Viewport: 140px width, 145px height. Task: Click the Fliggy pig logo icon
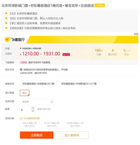(x=7, y=40)
